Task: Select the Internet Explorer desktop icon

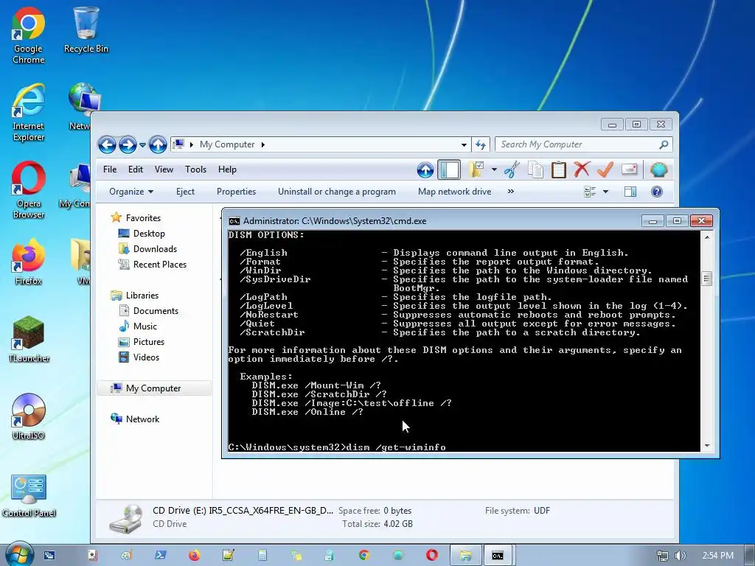Action: [x=29, y=113]
